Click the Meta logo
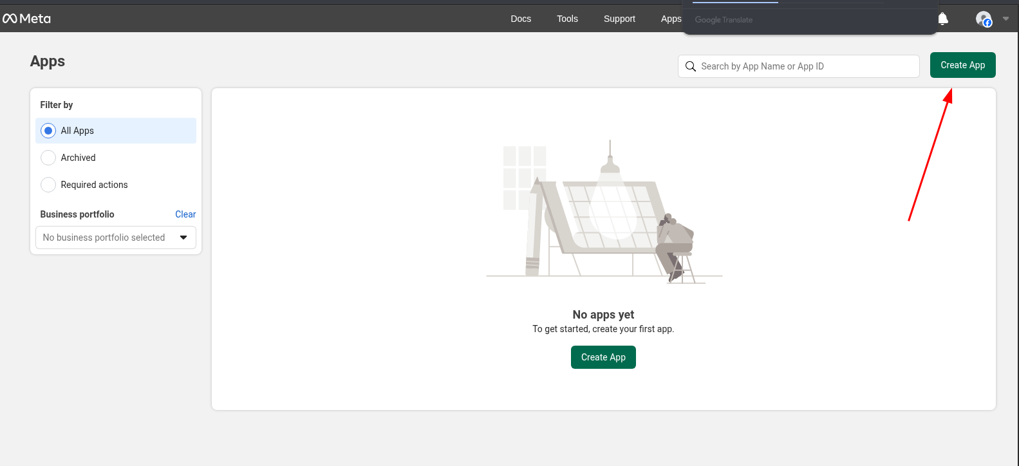The image size is (1019, 466). (x=26, y=19)
